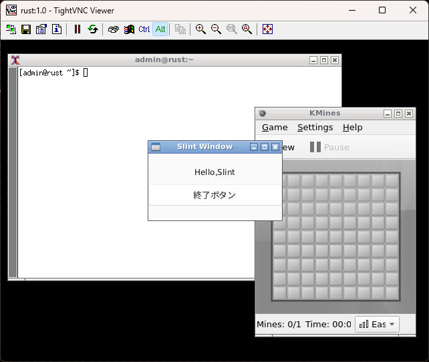Send Ctrl+Alt+Del icon in toolbar

tap(114, 29)
